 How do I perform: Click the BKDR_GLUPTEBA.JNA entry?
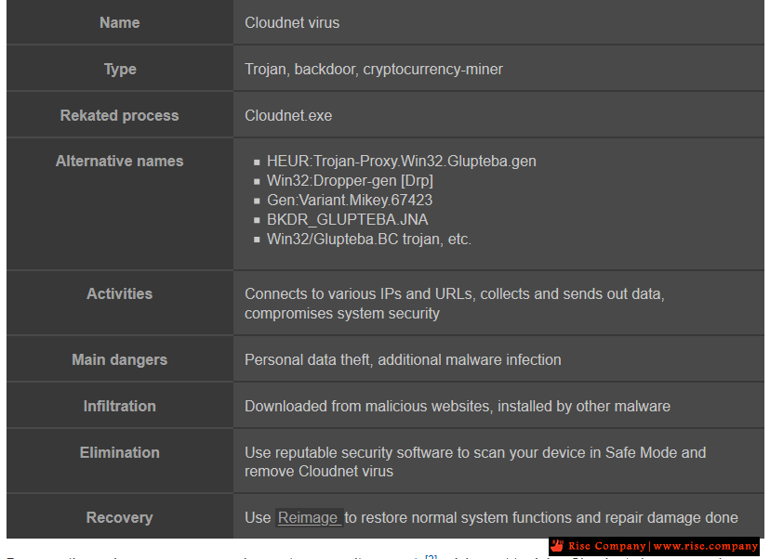[347, 219]
